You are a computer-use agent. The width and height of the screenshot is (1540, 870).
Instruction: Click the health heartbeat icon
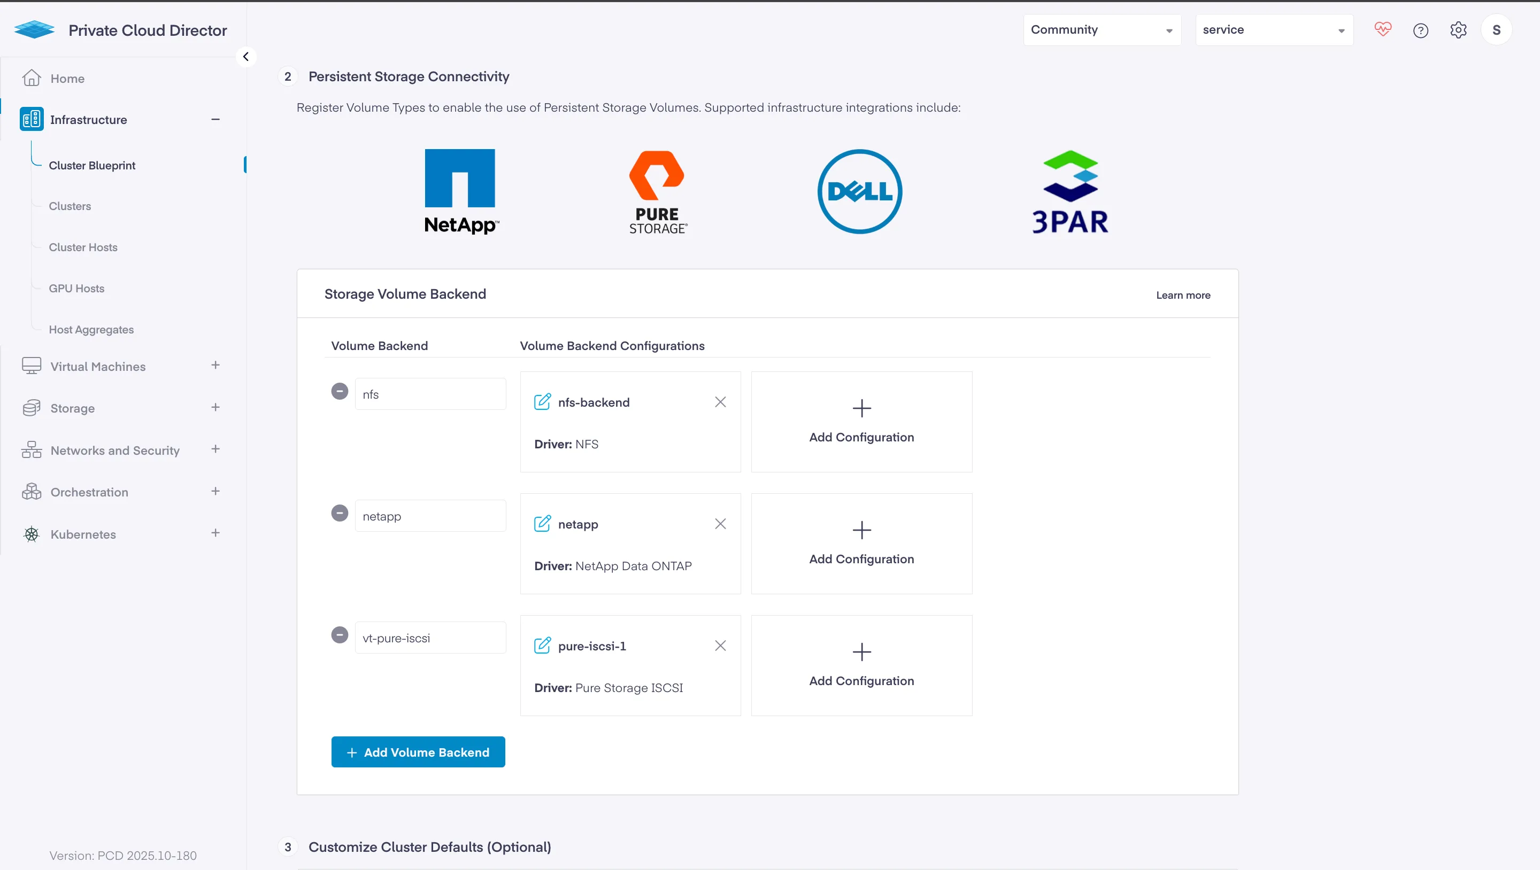pos(1383,29)
